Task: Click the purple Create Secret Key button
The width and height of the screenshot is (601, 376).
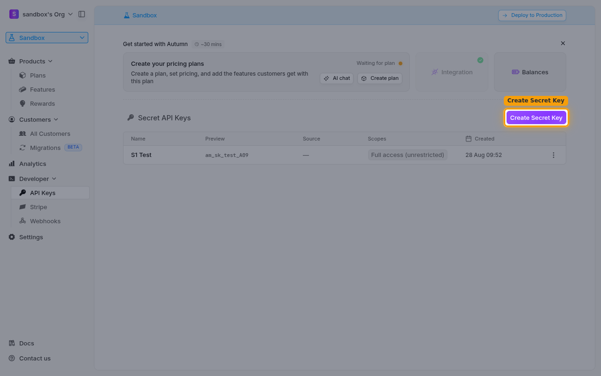Action: coord(536,117)
